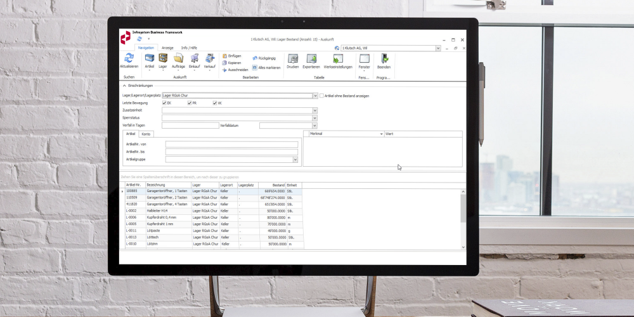The width and height of the screenshot is (634, 317).
Task: Select Löttisch row
Action: [214, 237]
